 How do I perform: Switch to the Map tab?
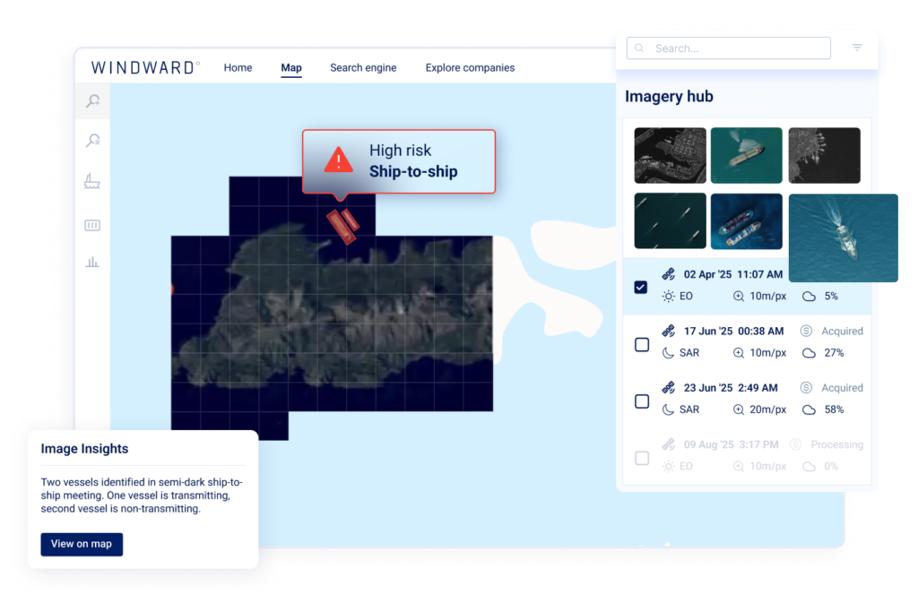291,67
